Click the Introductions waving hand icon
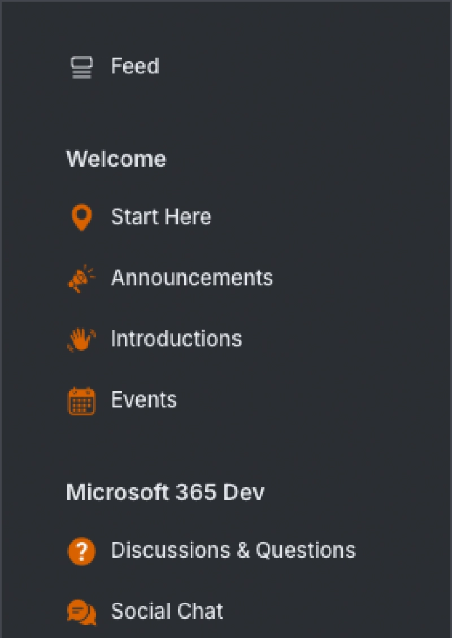This screenshot has height=638, width=452. pyautogui.click(x=82, y=340)
